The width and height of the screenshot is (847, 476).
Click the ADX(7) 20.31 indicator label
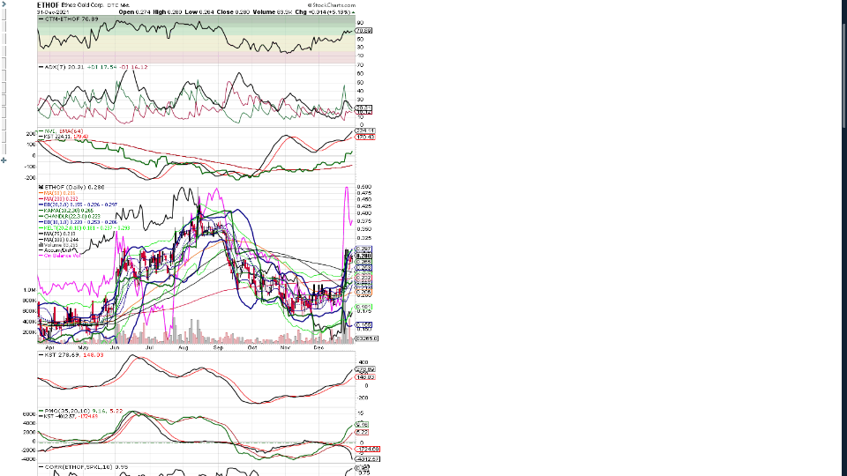click(x=64, y=67)
